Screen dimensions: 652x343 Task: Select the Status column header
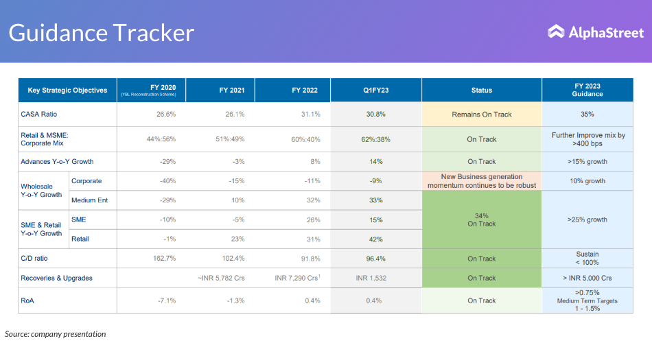point(482,91)
